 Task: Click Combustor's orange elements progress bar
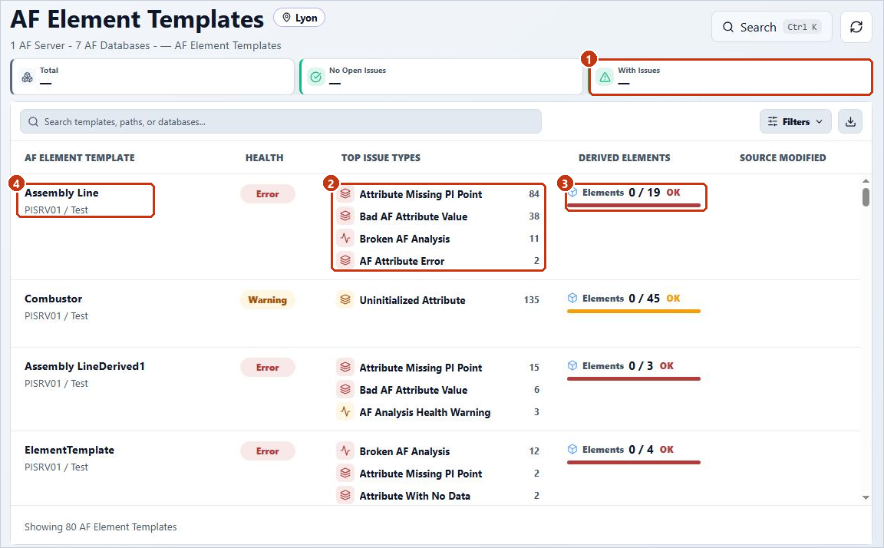(634, 311)
